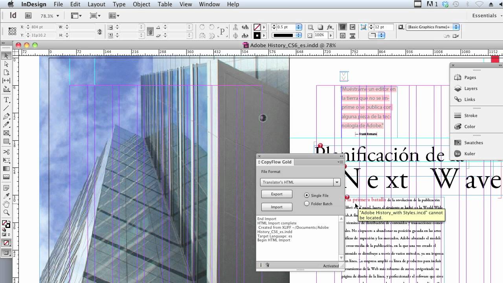Open the Object menu

tap(141, 4)
